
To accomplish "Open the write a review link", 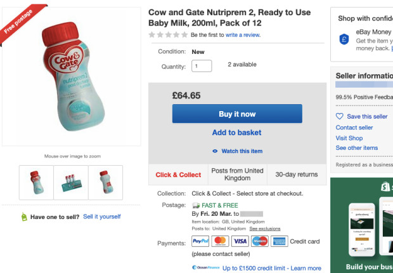I will pyautogui.click(x=243, y=35).
